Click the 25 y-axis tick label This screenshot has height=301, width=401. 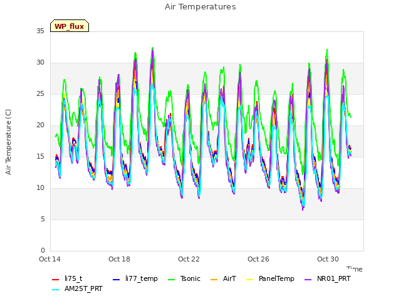40,93
